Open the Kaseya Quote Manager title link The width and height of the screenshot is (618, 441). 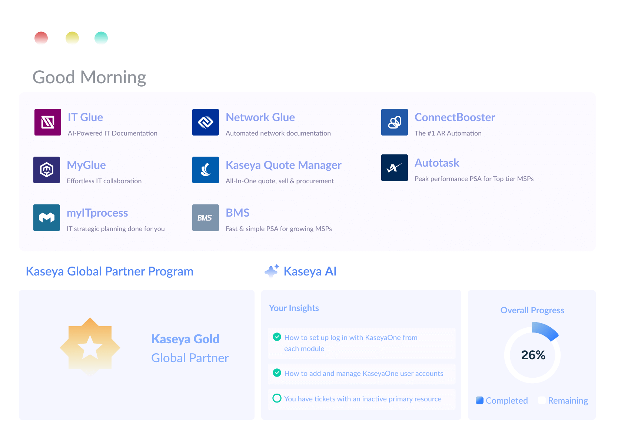[x=283, y=165]
